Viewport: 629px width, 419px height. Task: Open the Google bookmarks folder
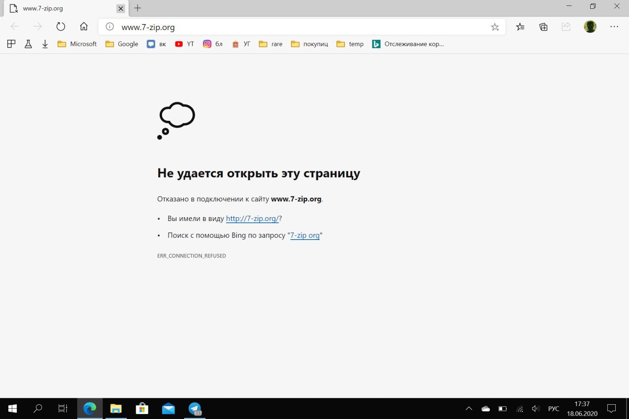pos(122,44)
